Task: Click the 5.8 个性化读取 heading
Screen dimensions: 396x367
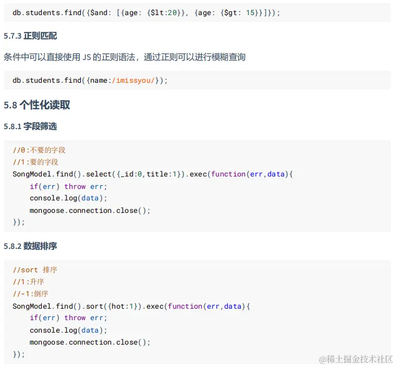Action: (37, 105)
